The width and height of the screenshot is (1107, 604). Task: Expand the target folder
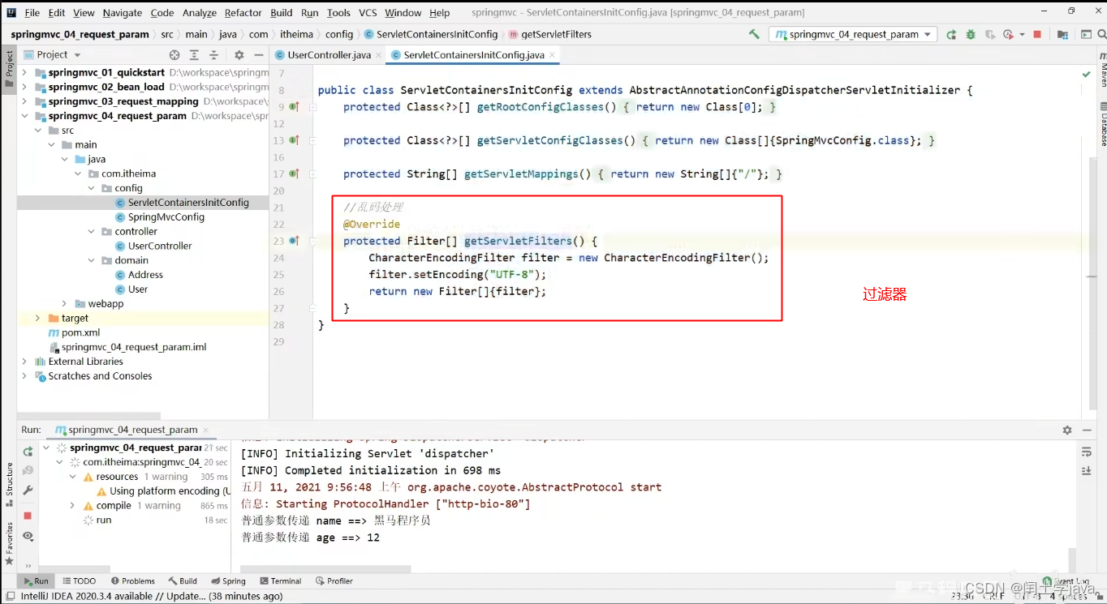pos(37,318)
